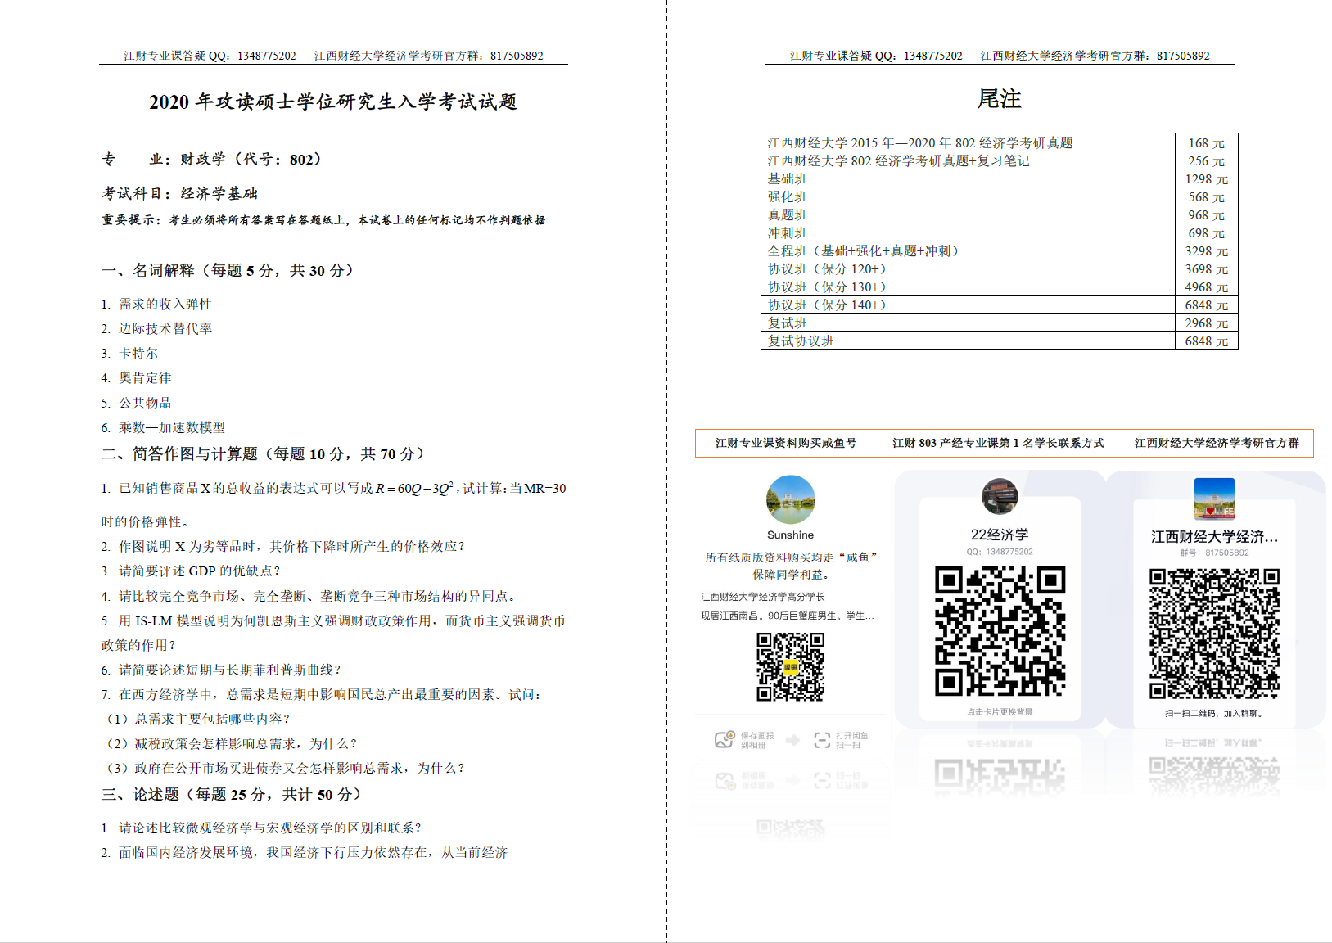Viewport: 1332px width, 943px height.
Task: Click the '保存画报到相册' label
Action: pos(757,740)
